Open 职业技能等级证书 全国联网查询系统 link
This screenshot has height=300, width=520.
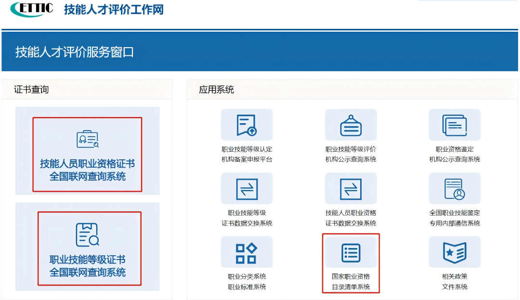tap(88, 266)
